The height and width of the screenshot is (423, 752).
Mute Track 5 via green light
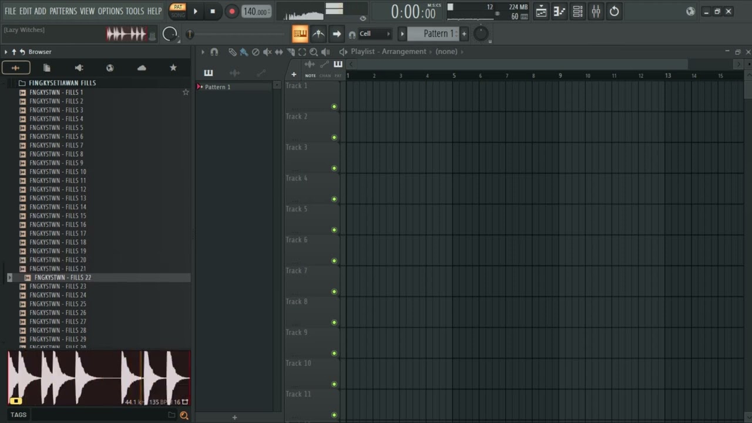coord(334,230)
